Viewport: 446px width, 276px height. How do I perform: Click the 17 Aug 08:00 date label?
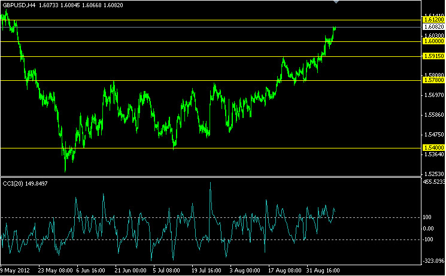click(x=285, y=270)
